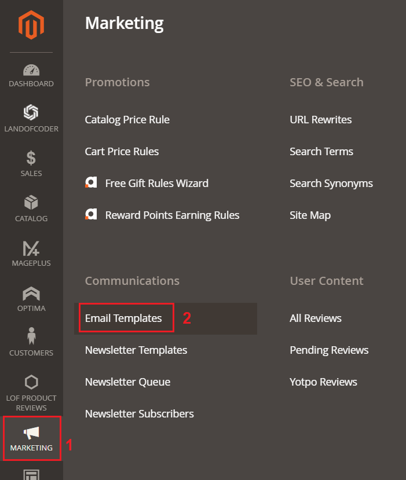The width and height of the screenshot is (406, 480).
Task: Open Newsletter Subscribers
Action: coord(140,414)
